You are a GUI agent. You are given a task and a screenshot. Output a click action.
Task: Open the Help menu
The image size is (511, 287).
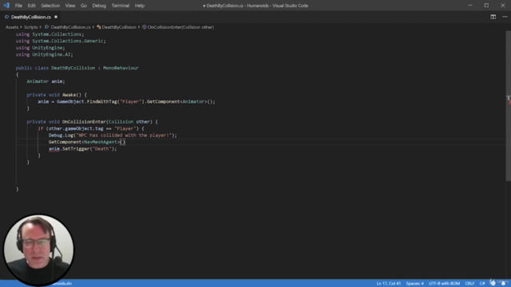(x=140, y=6)
